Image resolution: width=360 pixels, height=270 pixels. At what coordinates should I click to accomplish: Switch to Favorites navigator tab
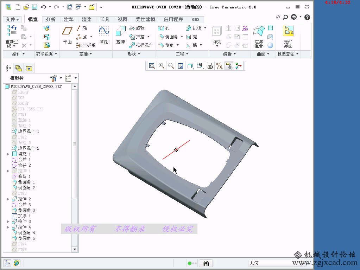pos(29,68)
